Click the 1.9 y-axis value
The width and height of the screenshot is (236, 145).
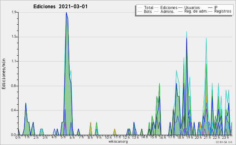[14, 12]
